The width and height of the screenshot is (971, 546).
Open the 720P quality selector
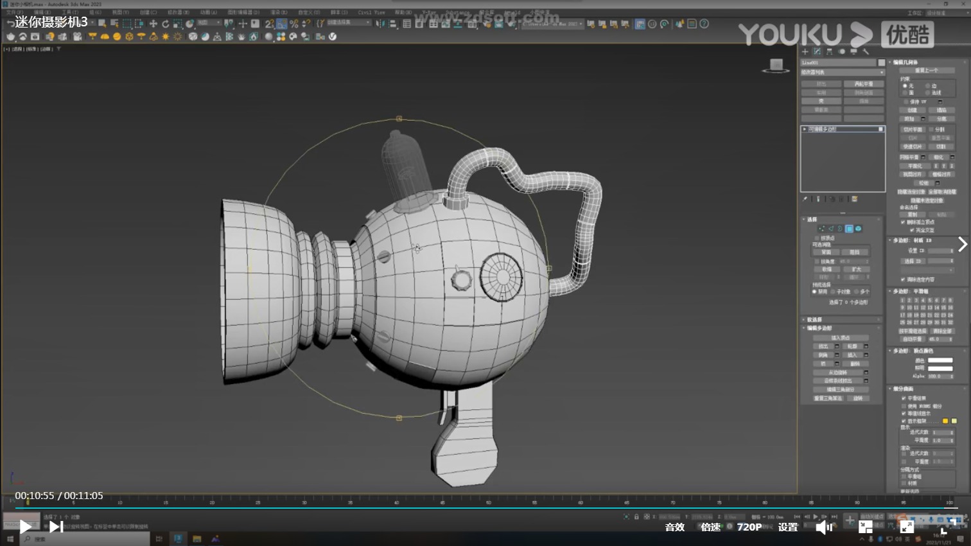pos(749,527)
